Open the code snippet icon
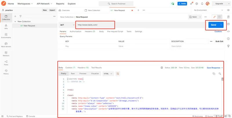232x118 pixels. pos(228,31)
